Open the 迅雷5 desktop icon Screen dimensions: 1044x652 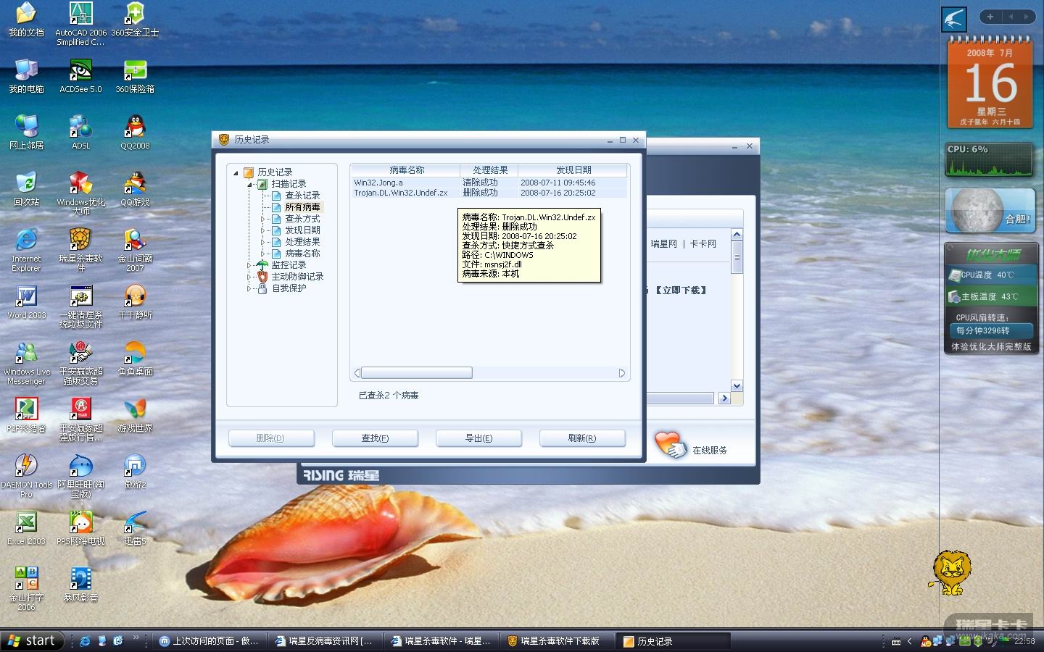(x=135, y=523)
